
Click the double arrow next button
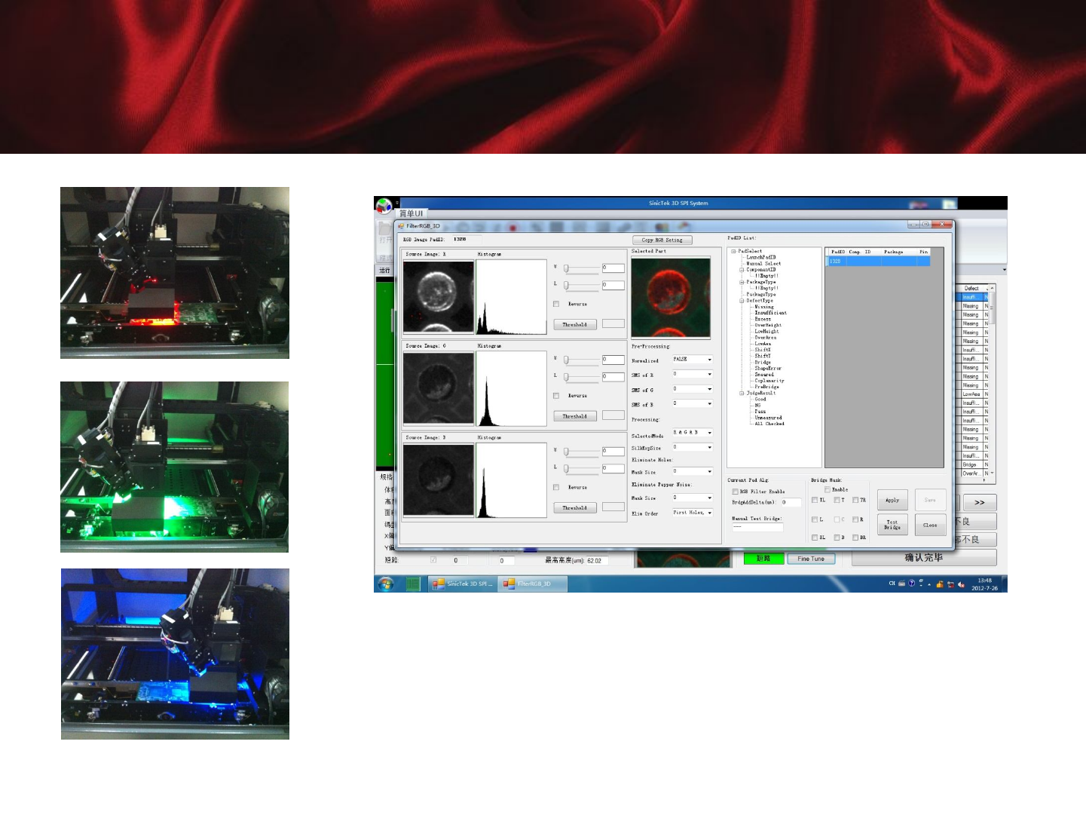(x=979, y=503)
